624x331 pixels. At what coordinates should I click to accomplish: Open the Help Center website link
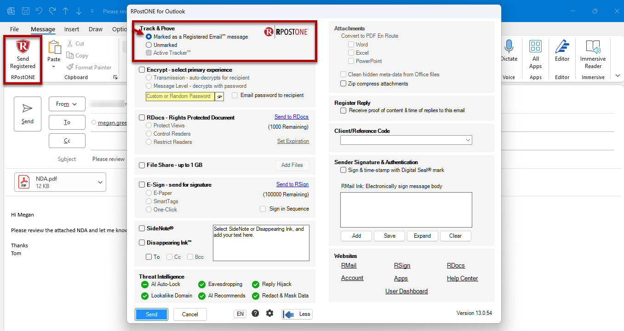click(x=462, y=278)
